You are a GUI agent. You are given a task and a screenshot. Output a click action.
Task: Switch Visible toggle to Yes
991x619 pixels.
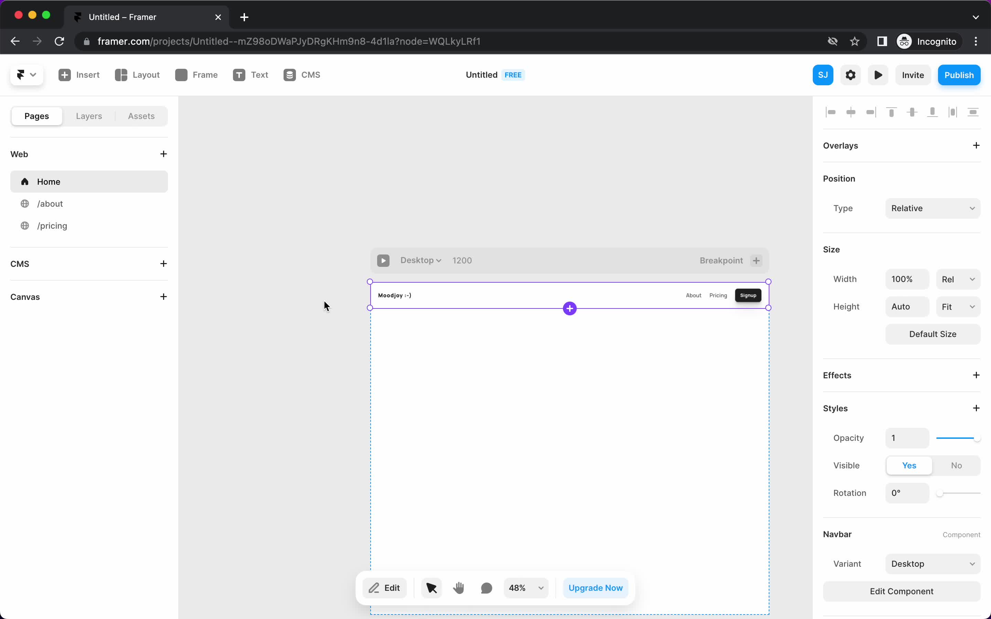(x=910, y=465)
